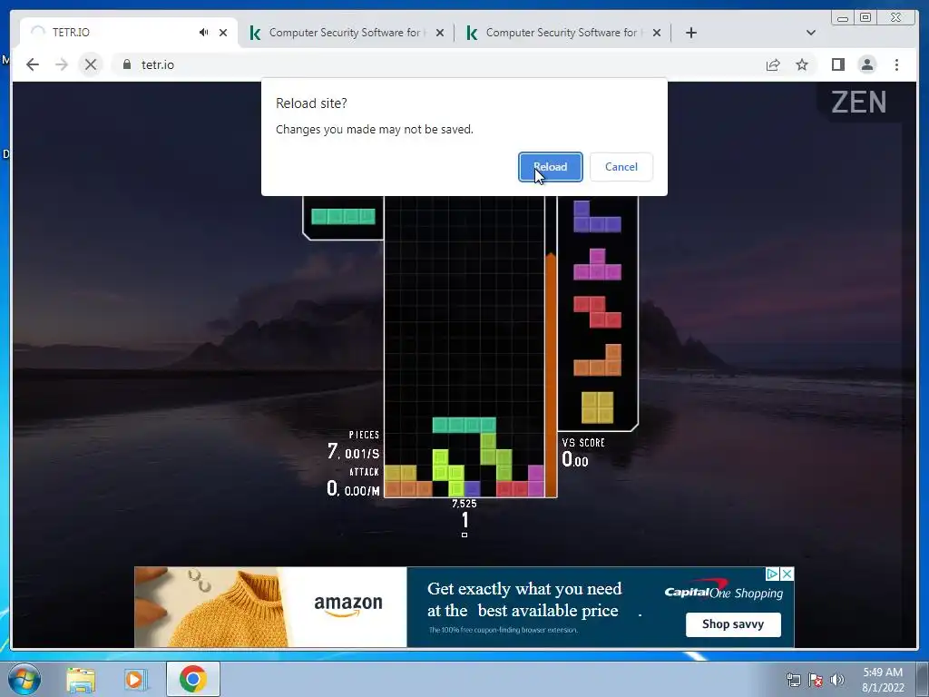
Task: Click the Chrome taskbar icon
Action: [x=193, y=679]
